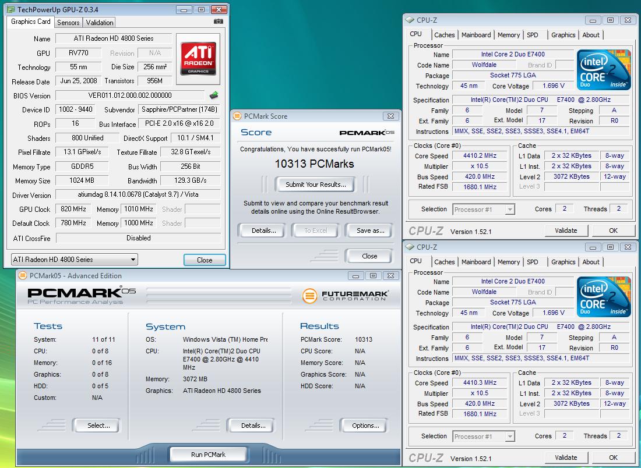Click the lower CPU-Z title bar icon

click(x=410, y=247)
